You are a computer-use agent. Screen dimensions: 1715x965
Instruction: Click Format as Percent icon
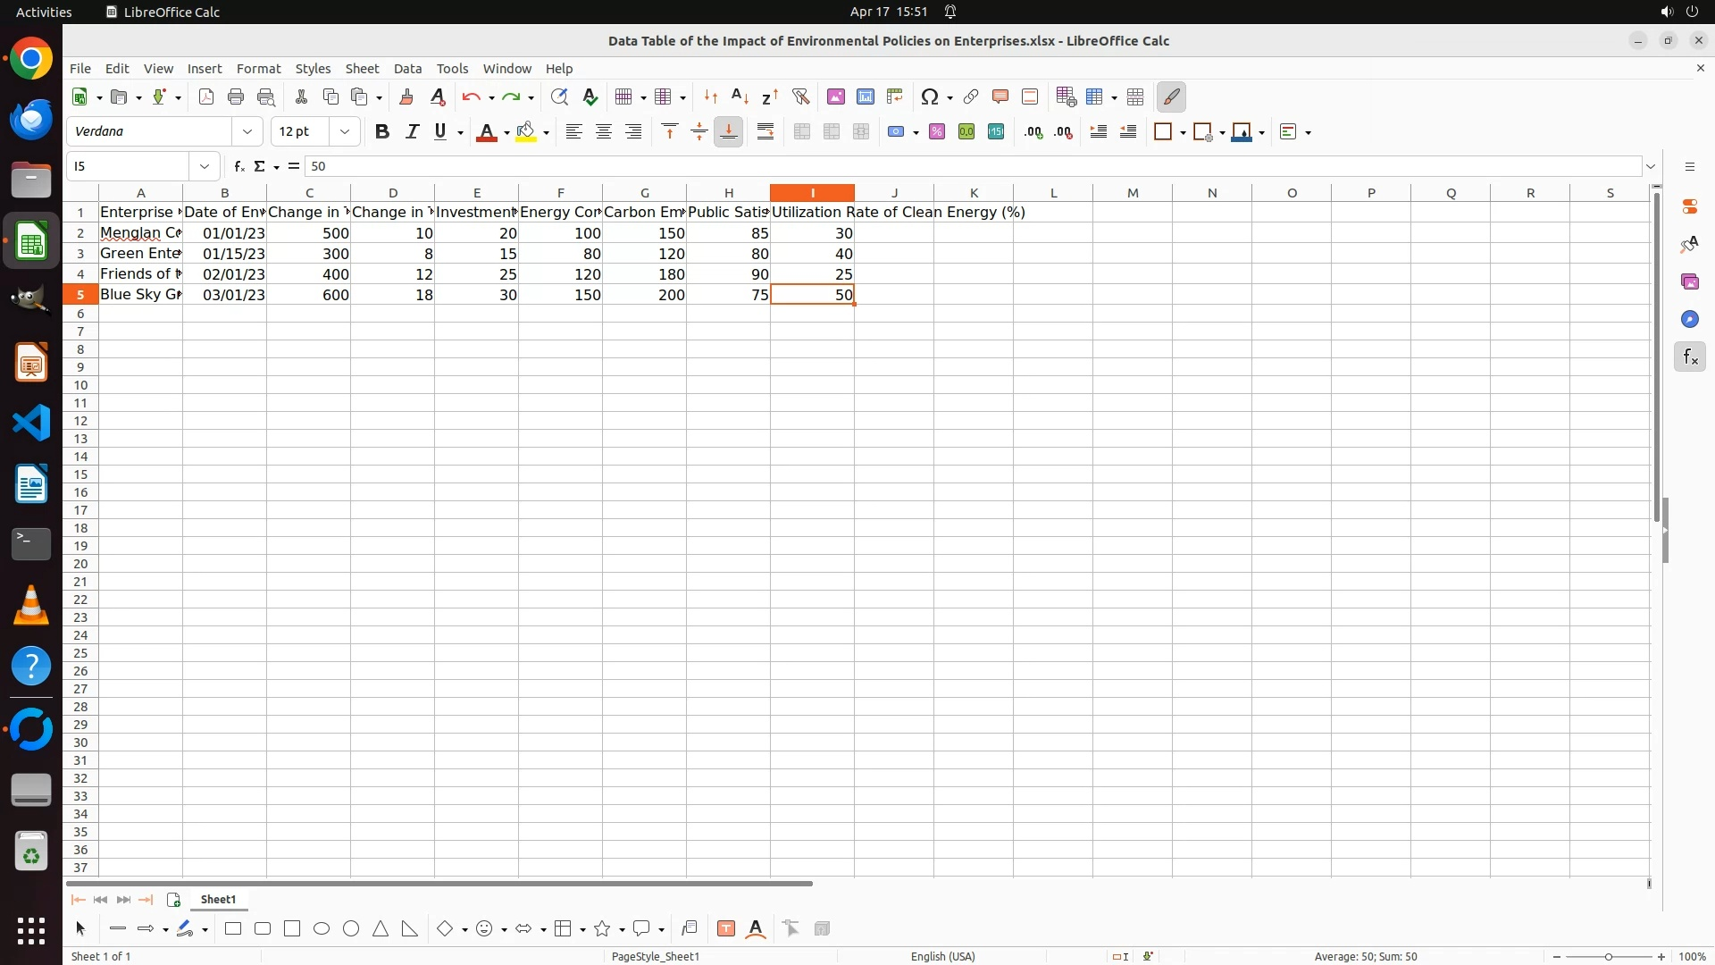tap(936, 131)
